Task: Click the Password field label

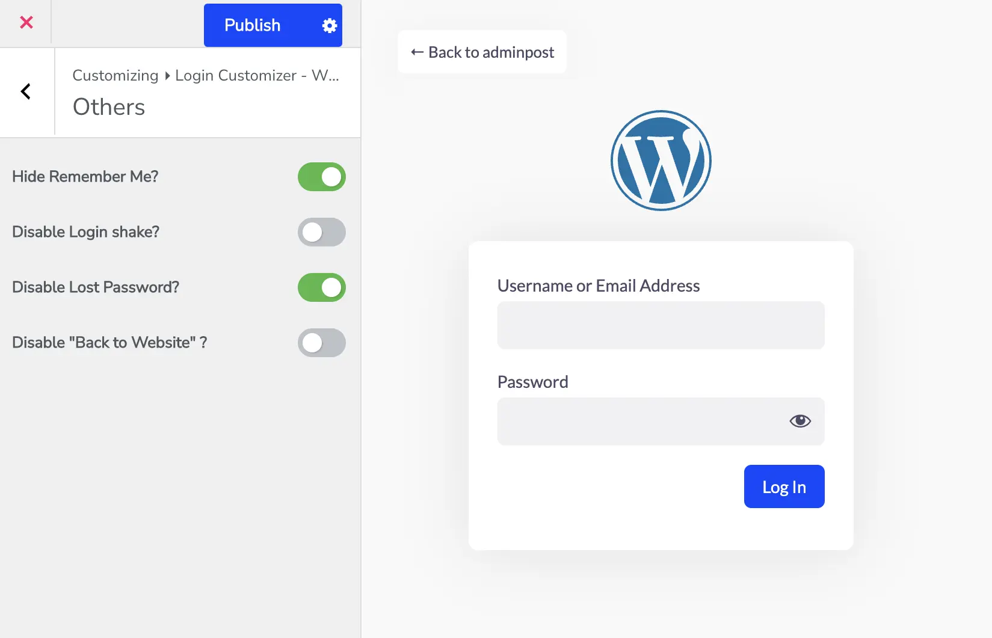Action: coord(532,382)
